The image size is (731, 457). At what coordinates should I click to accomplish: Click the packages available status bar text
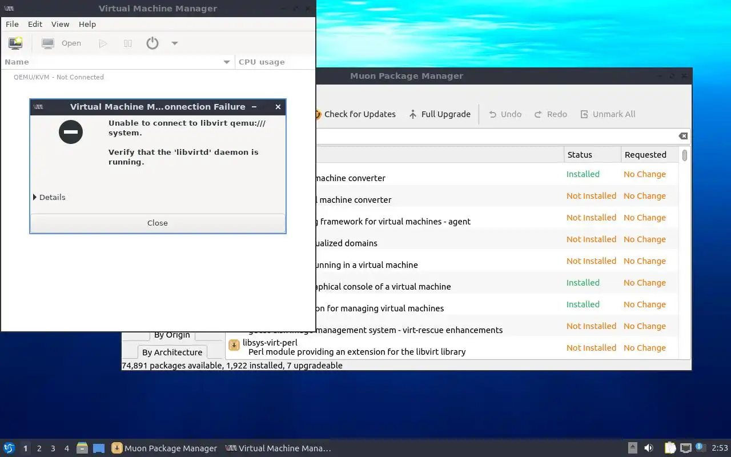232,366
